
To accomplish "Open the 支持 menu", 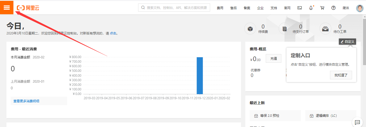I will click(x=274, y=8).
